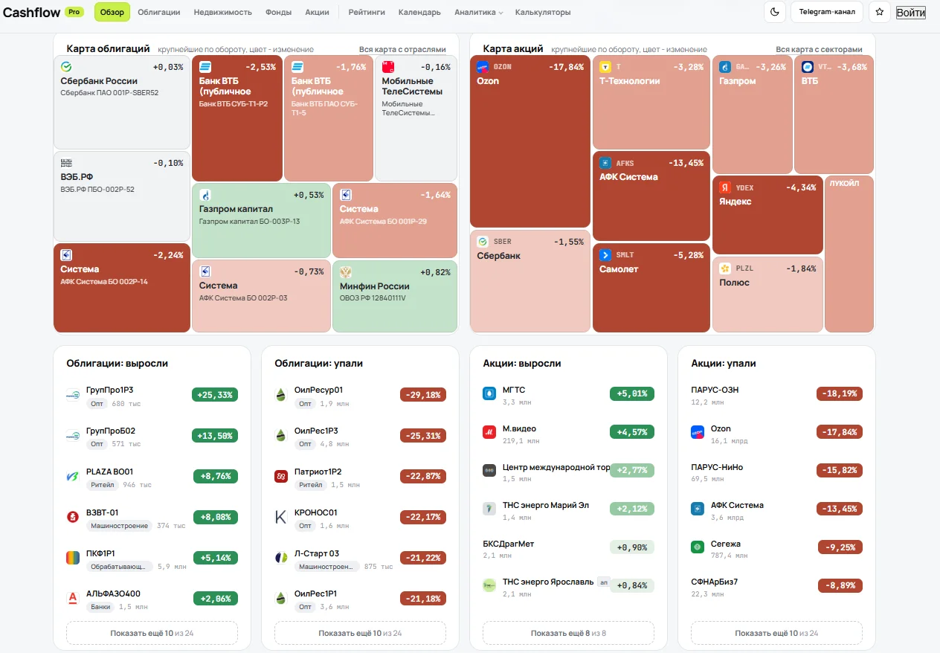Toggle dark mode moon icon
Image resolution: width=940 pixels, height=653 pixels.
click(774, 12)
